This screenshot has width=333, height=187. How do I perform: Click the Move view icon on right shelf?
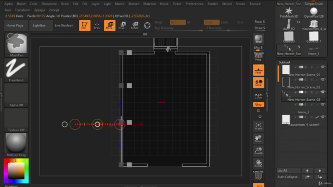pos(259,139)
